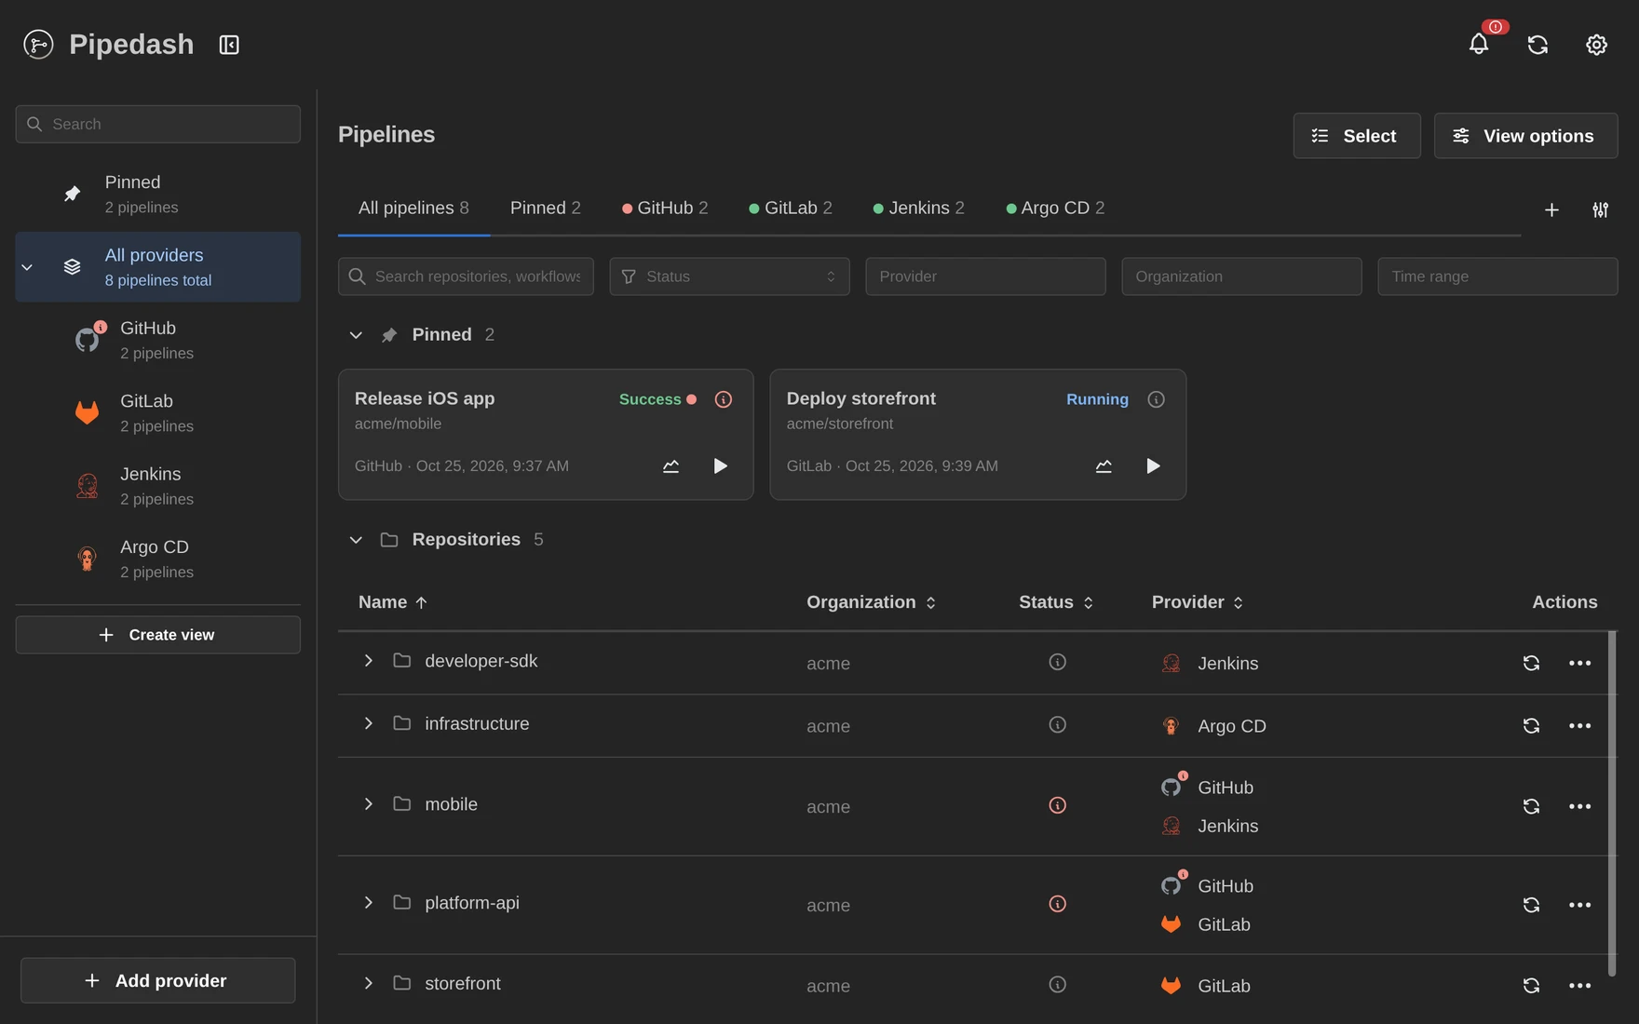Open more actions for platform-api

(1579, 905)
